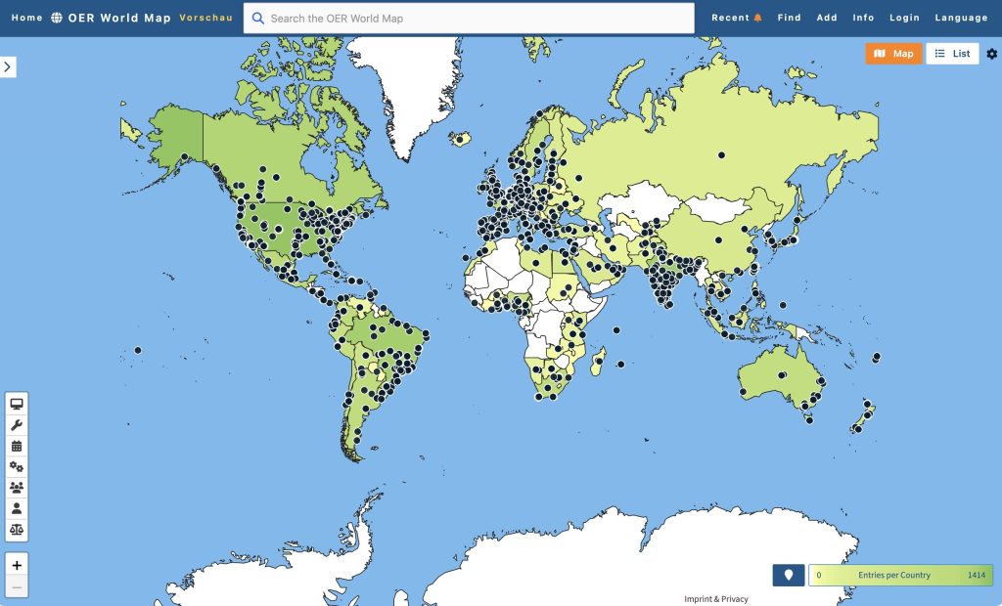Select the wrench tools filter icon
The height and width of the screenshot is (606, 1002).
pos(17,425)
